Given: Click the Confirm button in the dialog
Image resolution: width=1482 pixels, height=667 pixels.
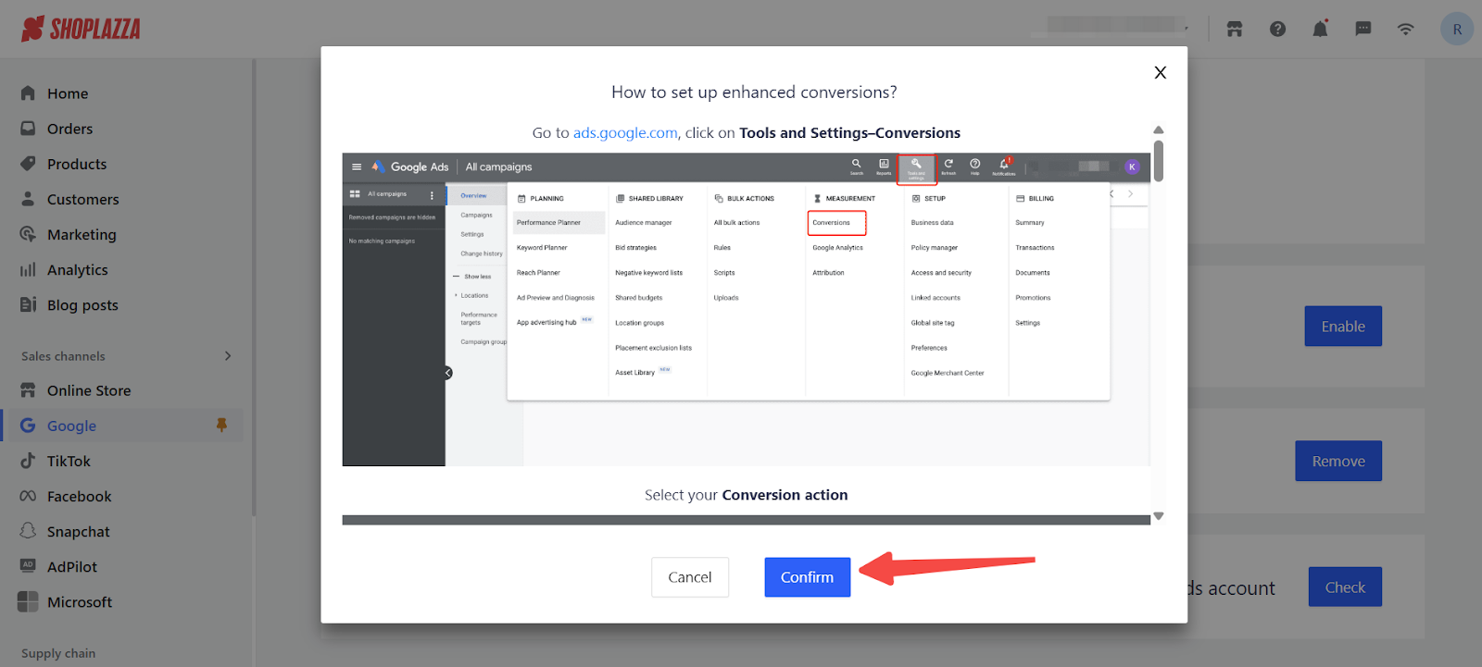Looking at the screenshot, I should pyautogui.click(x=807, y=577).
